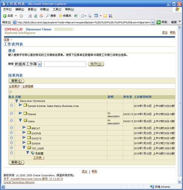
Task: Click the 退出 link in page header
Action: [165, 32]
